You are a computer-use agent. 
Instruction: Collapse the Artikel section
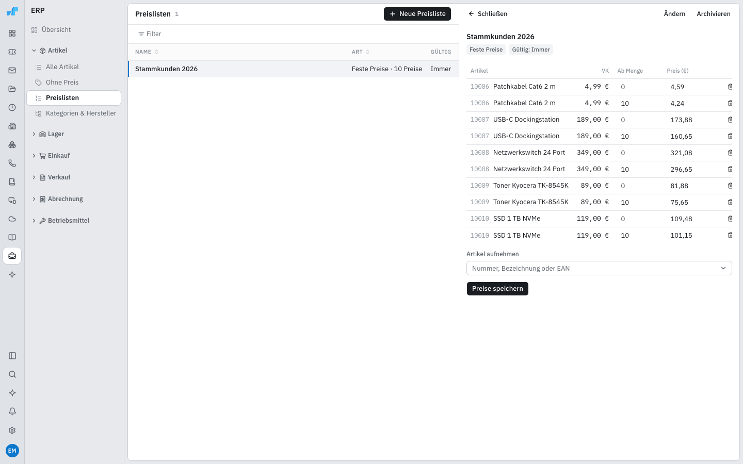click(x=74, y=51)
